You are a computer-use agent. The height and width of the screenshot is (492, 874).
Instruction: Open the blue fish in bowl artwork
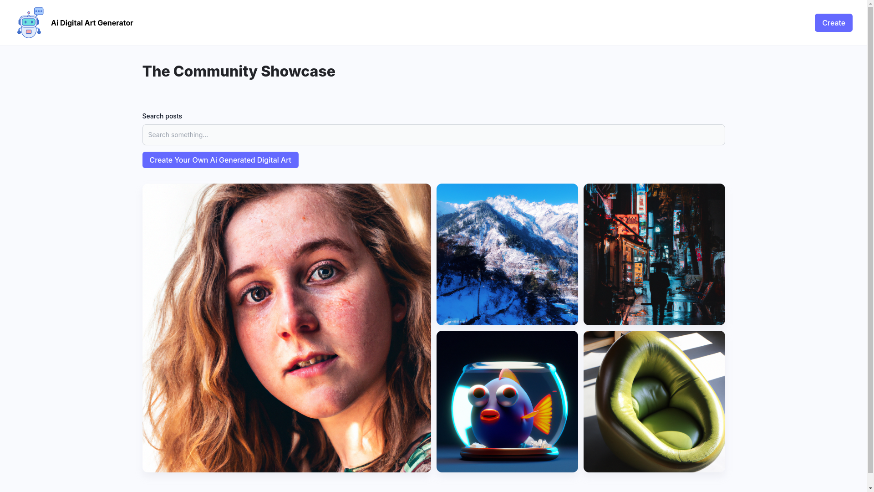coord(507,401)
